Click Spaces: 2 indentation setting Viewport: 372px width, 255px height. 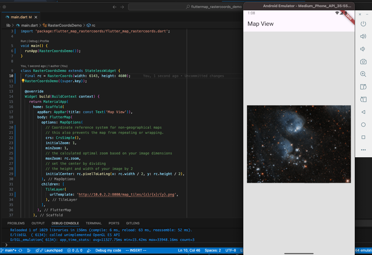point(213,250)
